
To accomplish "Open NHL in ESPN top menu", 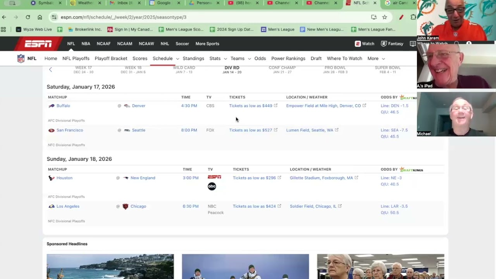I will pyautogui.click(x=165, y=44).
